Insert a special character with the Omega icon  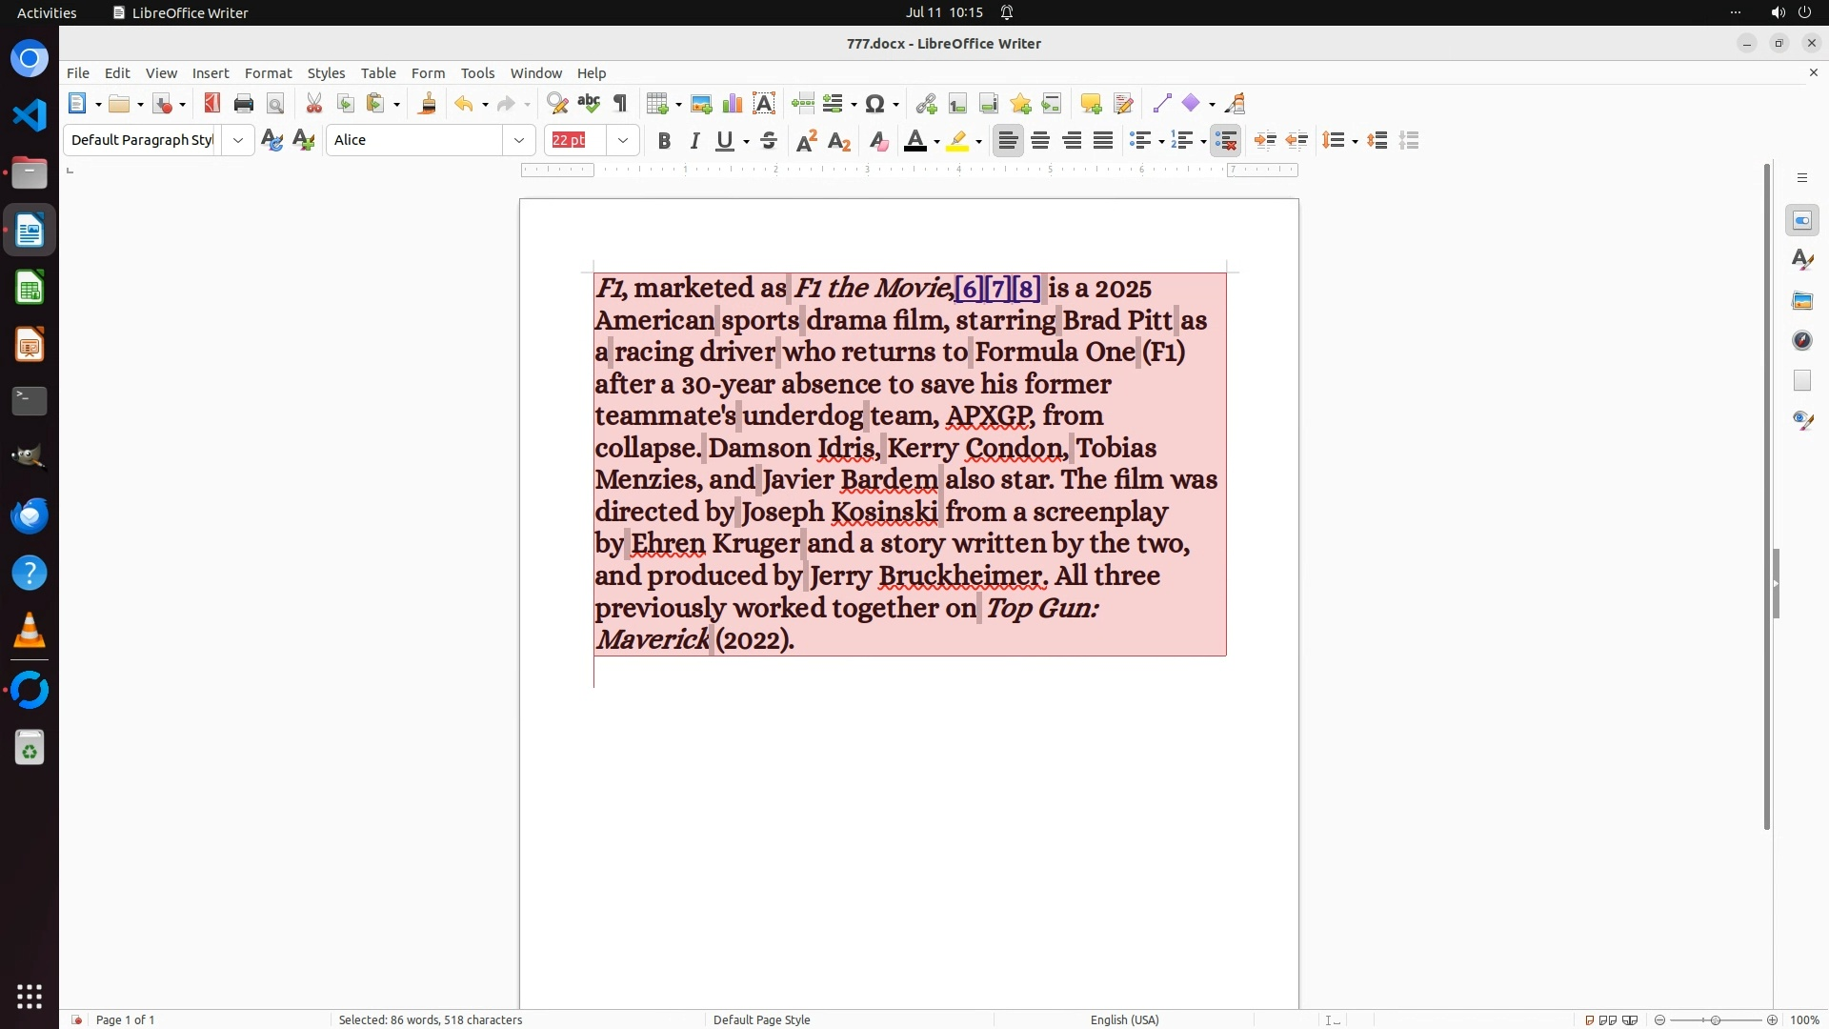[876, 104]
